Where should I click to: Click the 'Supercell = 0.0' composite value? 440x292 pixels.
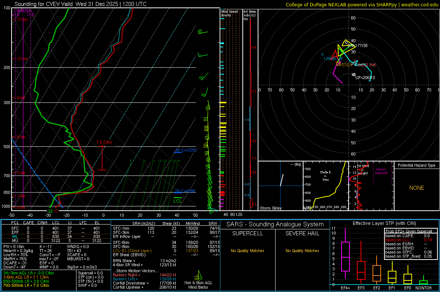tap(90, 273)
